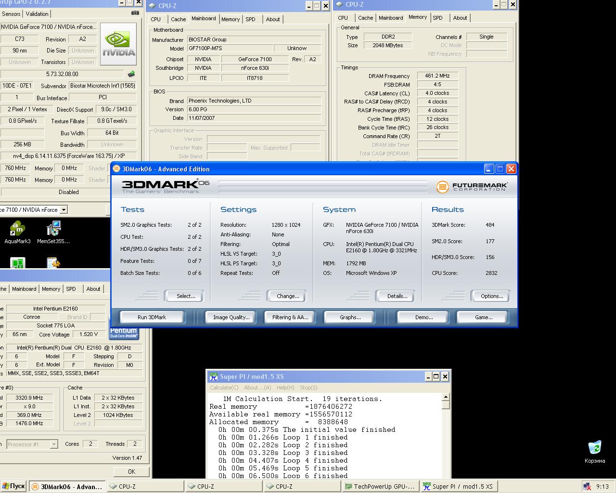The height and width of the screenshot is (493, 616).
Task: Click the GPU-Z BIOS save chip icon
Action: tap(131, 74)
